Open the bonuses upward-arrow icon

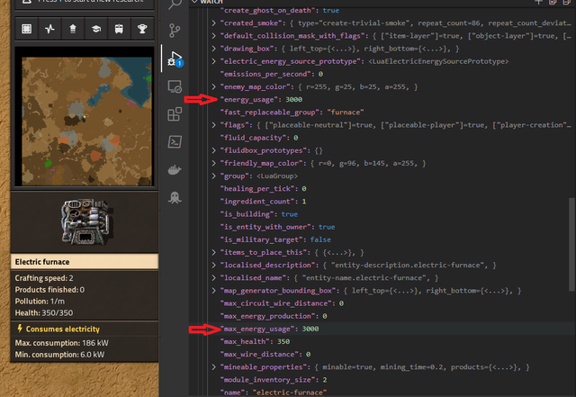click(x=73, y=29)
